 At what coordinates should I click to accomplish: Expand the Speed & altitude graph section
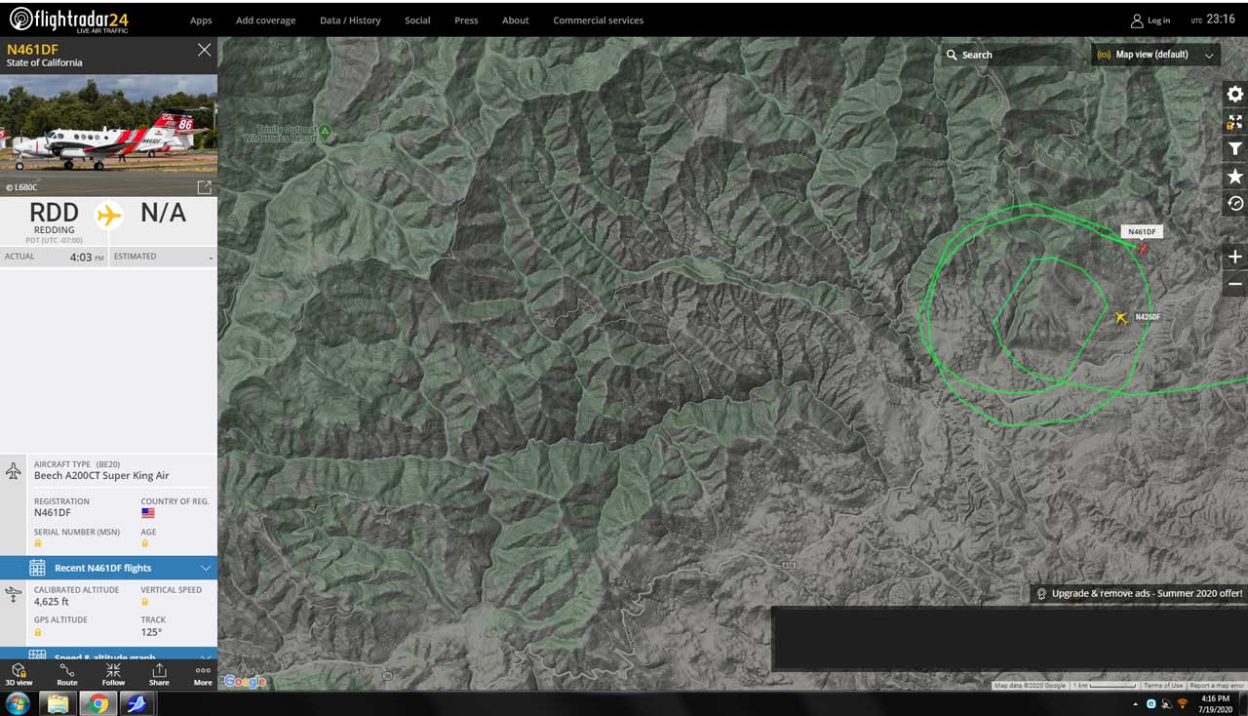point(108,656)
